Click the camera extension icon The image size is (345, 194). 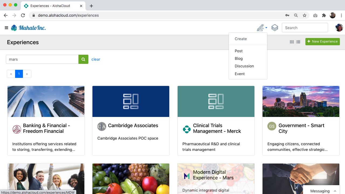315,15
